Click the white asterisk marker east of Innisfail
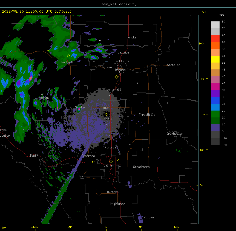This screenshot has width=236, height=231. (x=137, y=83)
